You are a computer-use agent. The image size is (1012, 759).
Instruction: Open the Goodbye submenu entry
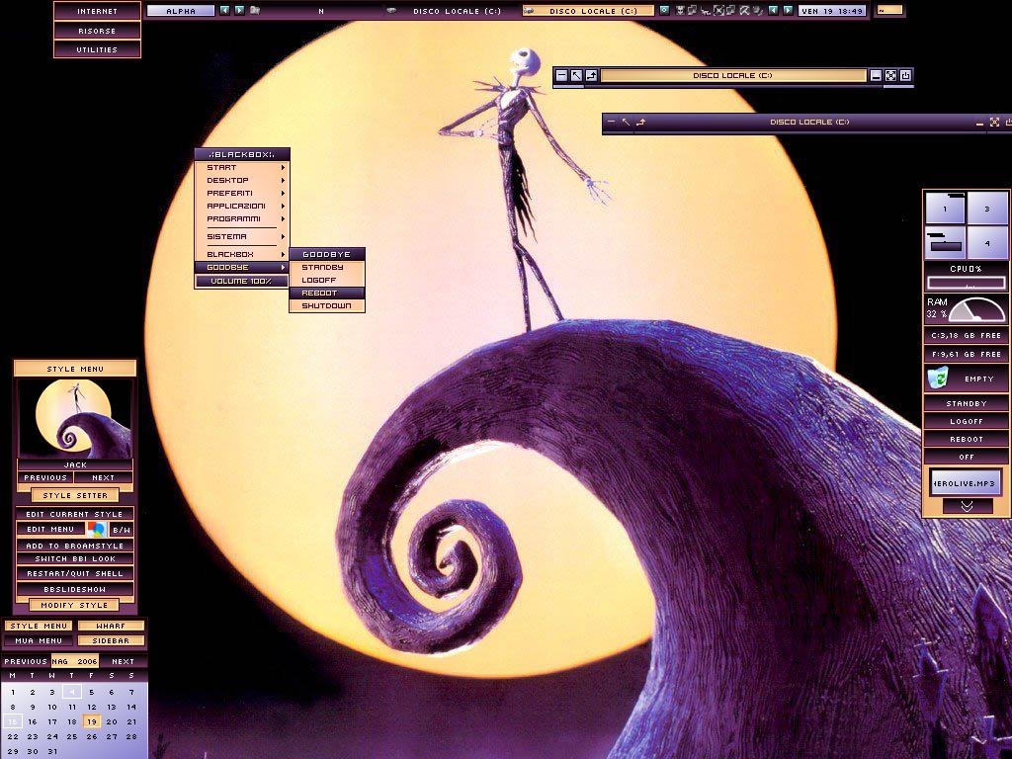242,268
